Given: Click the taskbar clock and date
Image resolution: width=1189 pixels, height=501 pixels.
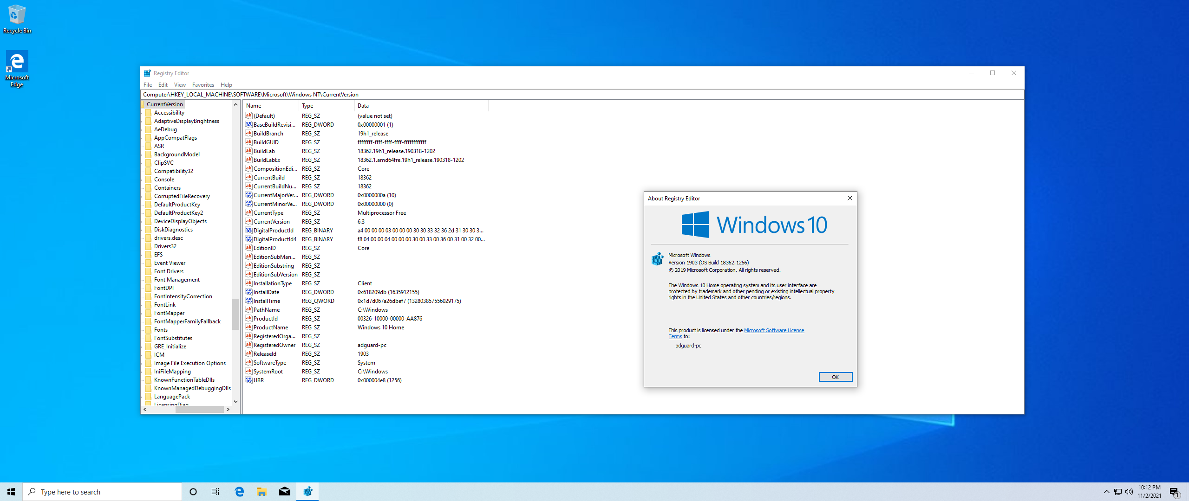Looking at the screenshot, I should coord(1149,492).
